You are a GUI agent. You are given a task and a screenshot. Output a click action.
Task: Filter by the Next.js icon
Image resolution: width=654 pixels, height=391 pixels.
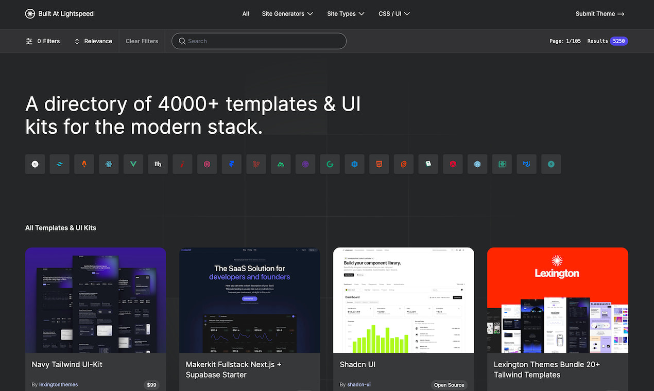tap(35, 164)
